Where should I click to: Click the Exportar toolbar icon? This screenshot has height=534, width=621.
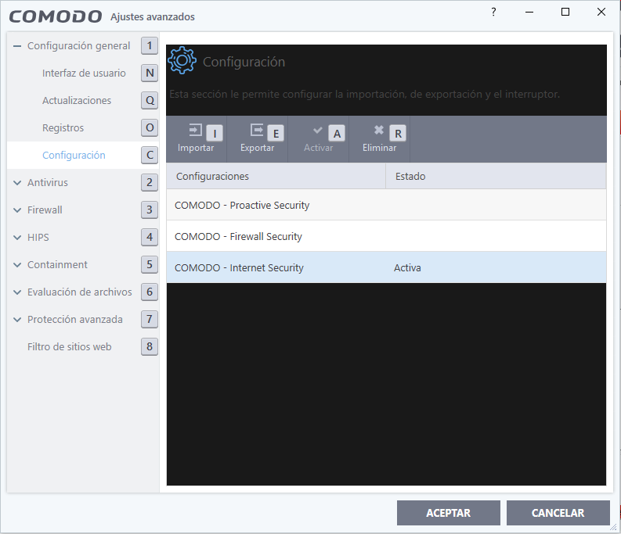tap(257, 130)
